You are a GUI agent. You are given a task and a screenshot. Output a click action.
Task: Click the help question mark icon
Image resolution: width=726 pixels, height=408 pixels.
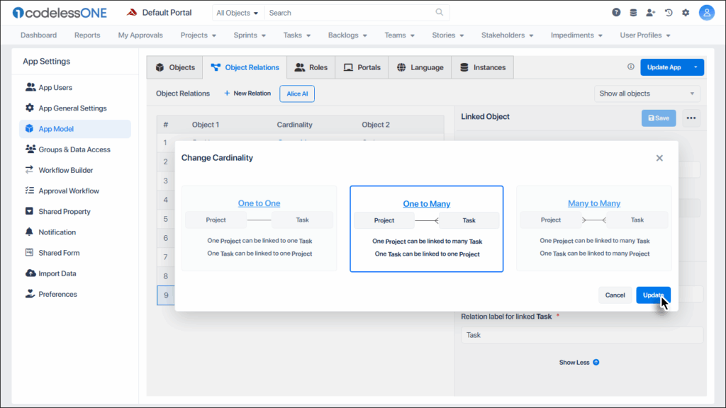(x=616, y=13)
